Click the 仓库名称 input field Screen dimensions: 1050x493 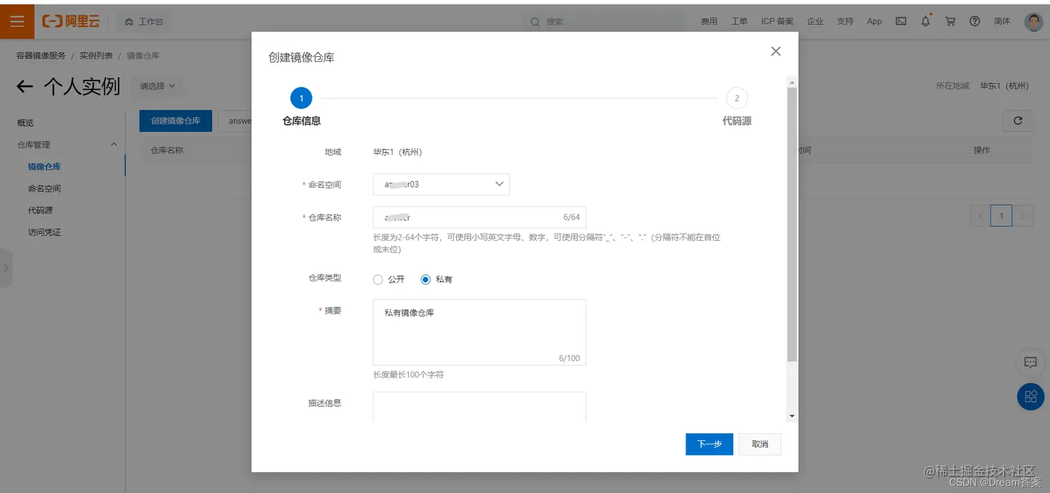pyautogui.click(x=479, y=217)
